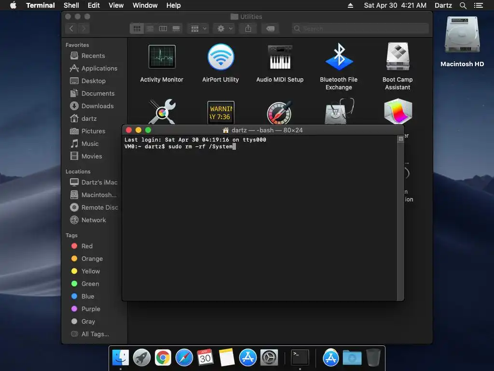Open Finder from the Dock
Screen dimensions: 494x371
121,358
